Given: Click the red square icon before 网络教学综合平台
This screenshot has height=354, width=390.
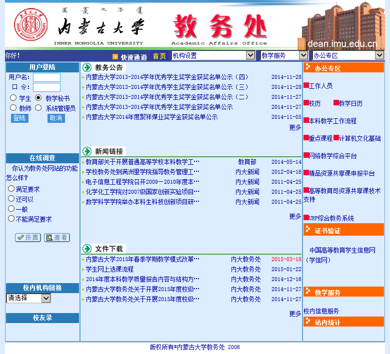Looking at the screenshot, I should (x=306, y=155).
